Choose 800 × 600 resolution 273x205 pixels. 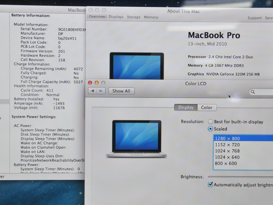point(243,164)
